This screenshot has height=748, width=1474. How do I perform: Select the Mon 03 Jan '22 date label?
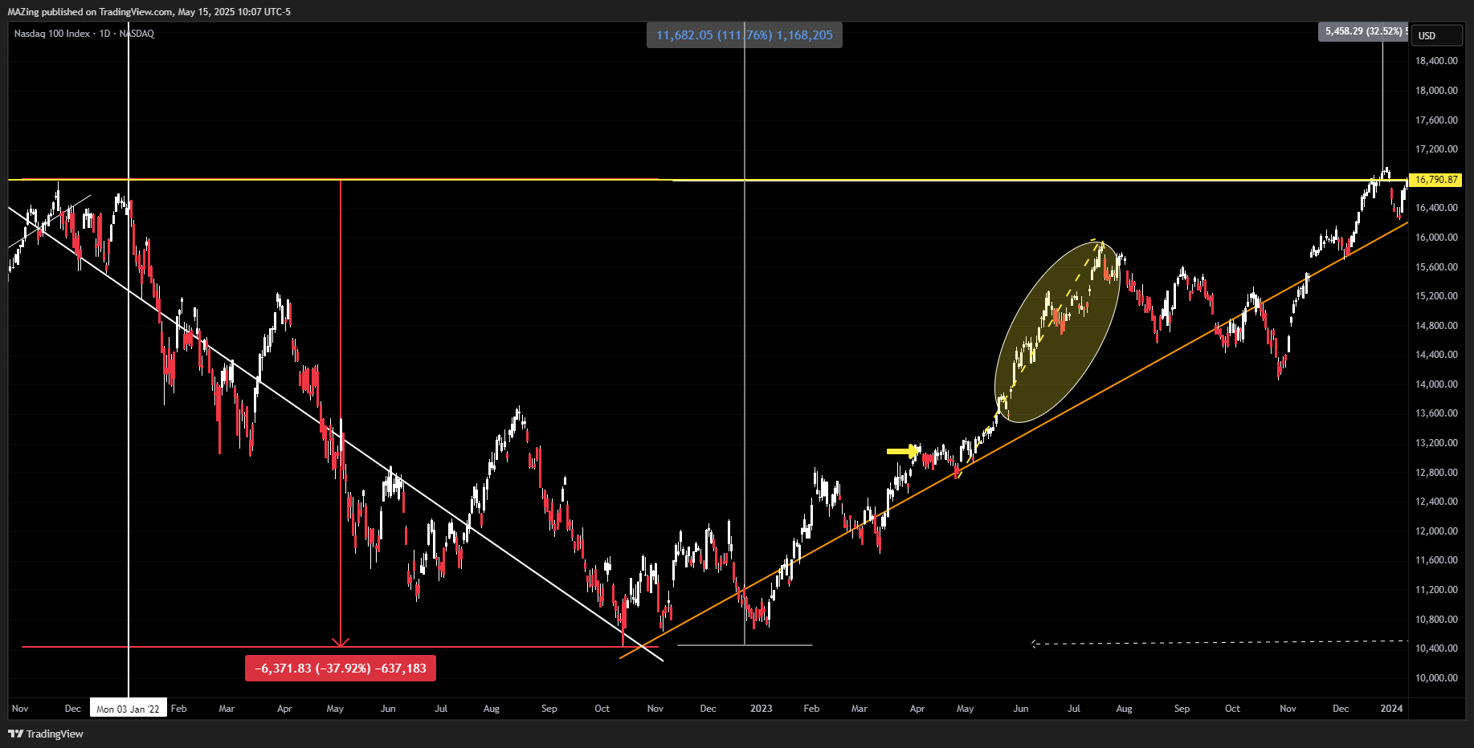(129, 709)
